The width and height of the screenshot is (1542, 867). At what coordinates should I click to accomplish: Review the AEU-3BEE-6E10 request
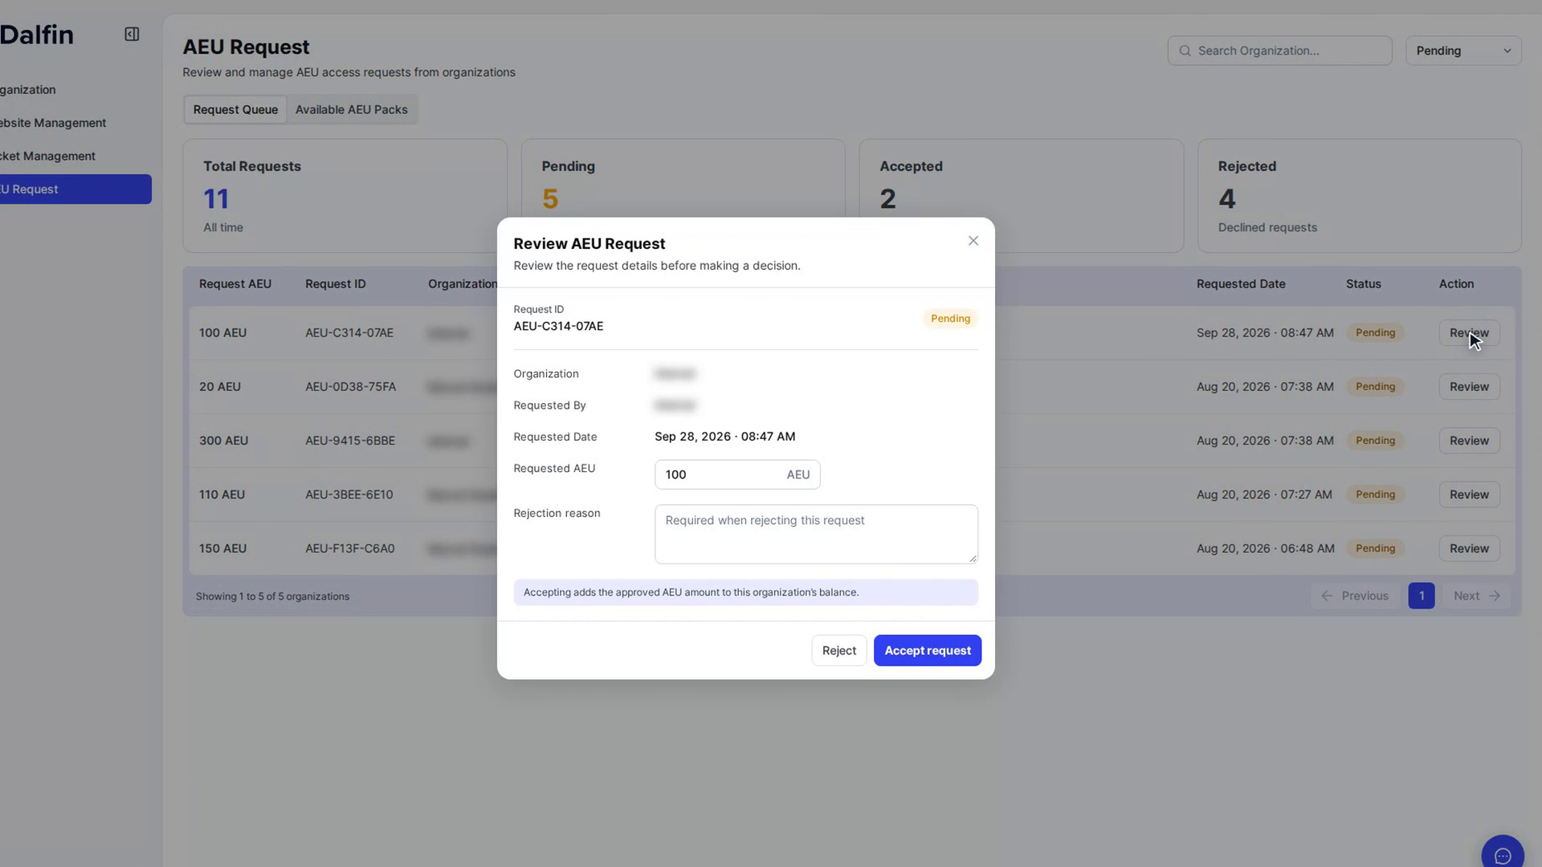[1469, 495]
